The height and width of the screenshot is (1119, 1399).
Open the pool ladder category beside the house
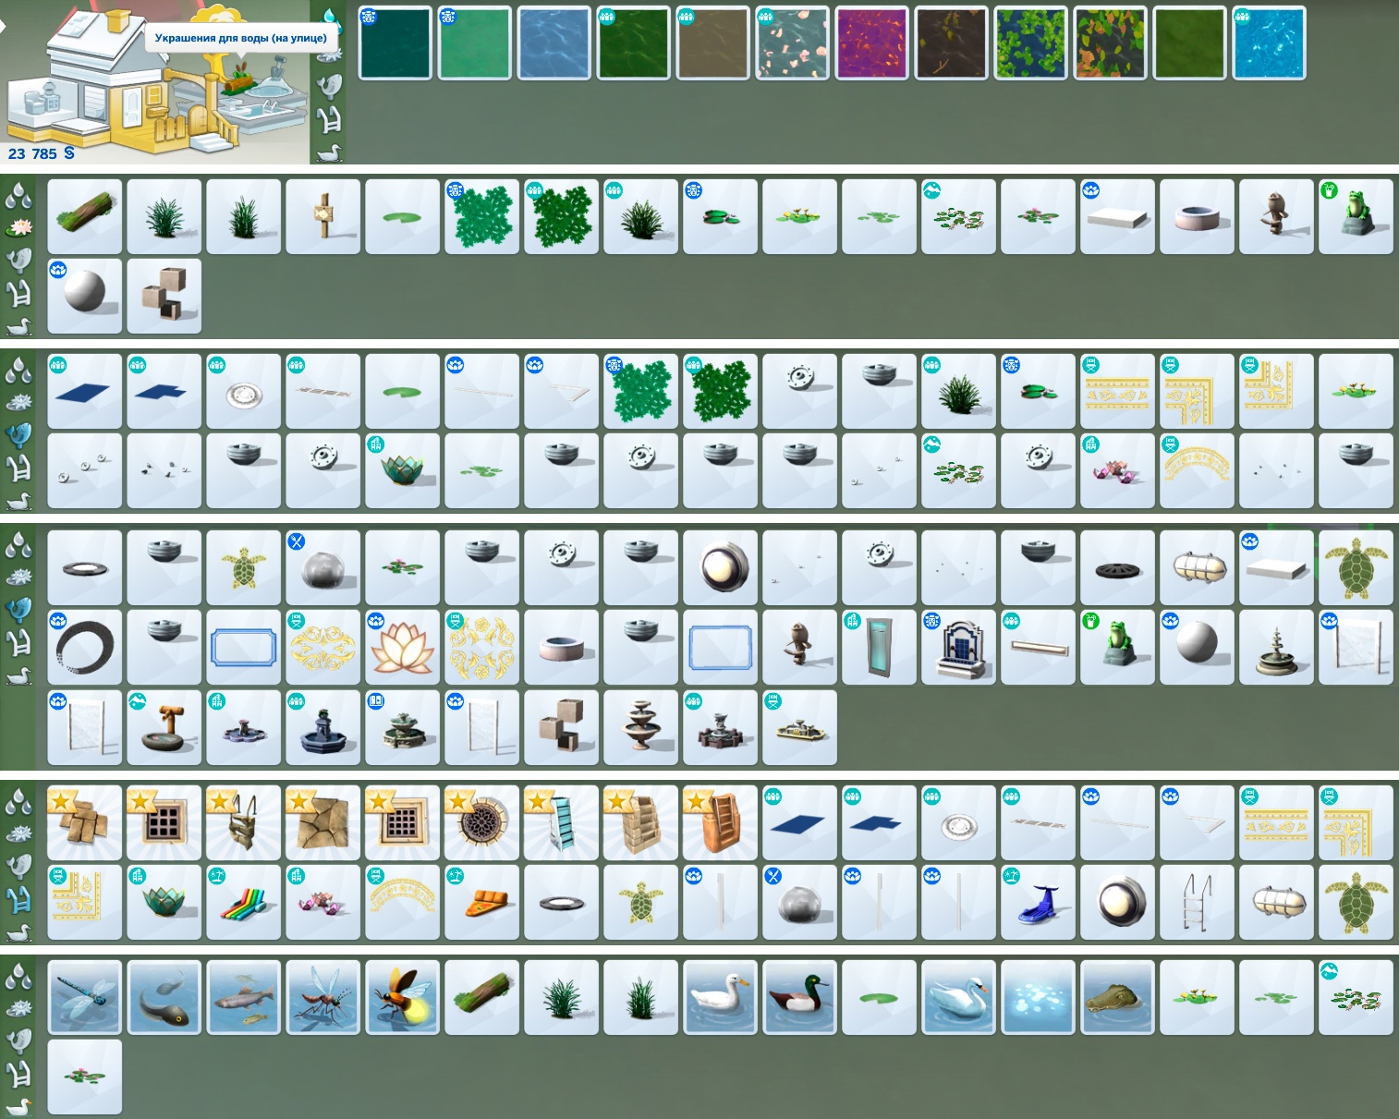tap(329, 119)
